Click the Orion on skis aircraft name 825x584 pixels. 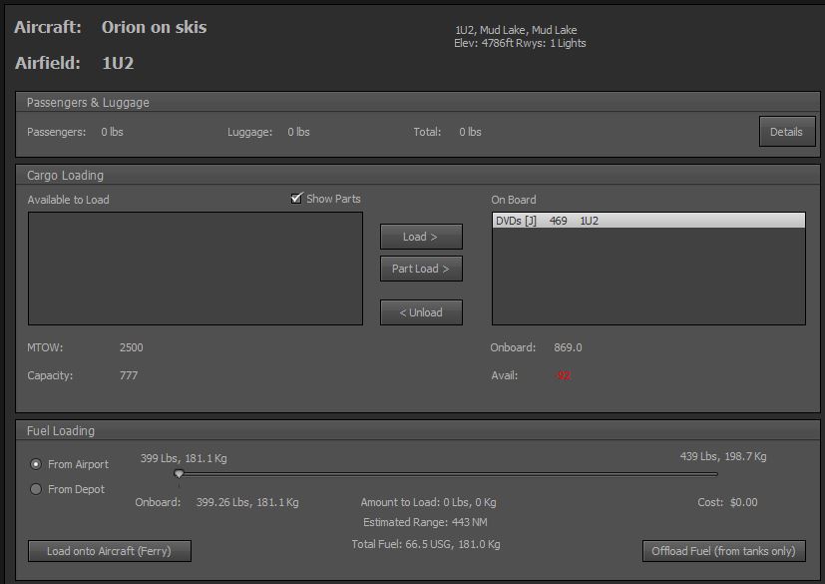[154, 27]
